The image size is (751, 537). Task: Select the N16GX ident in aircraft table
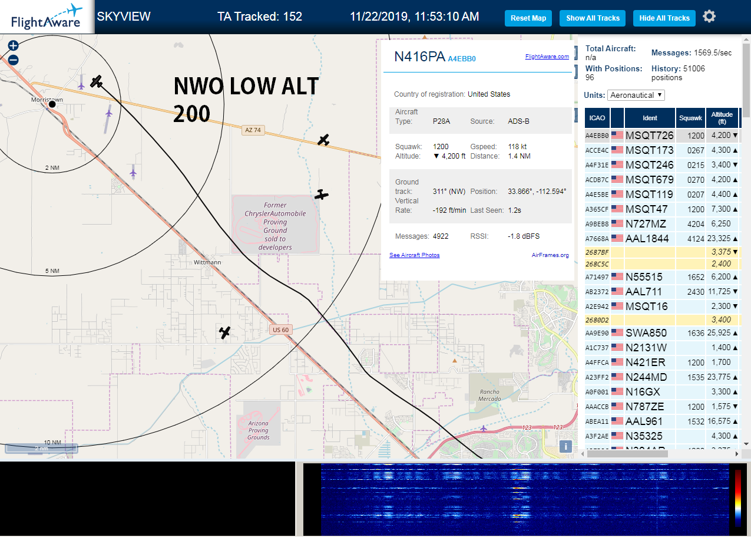[643, 392]
